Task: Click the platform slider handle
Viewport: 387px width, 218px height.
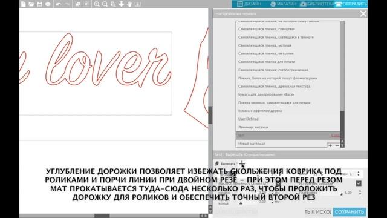Action: [342, 194]
